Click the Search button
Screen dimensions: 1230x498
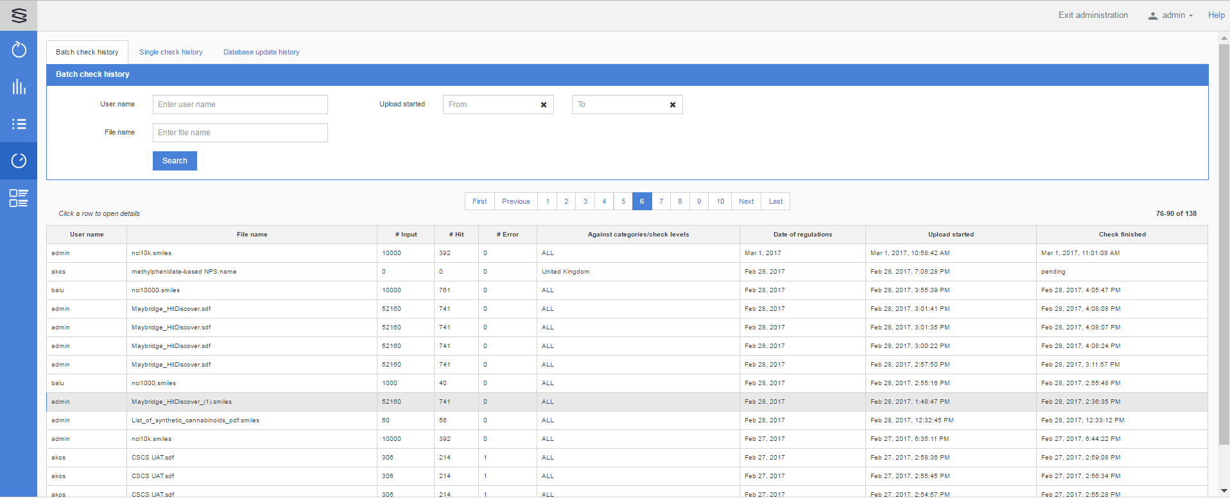click(x=175, y=161)
